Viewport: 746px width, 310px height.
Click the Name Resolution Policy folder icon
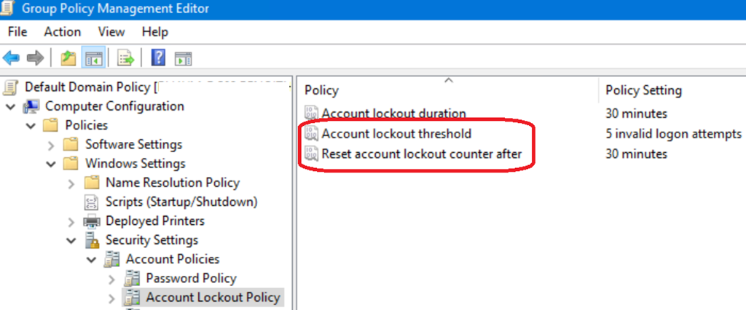point(91,183)
